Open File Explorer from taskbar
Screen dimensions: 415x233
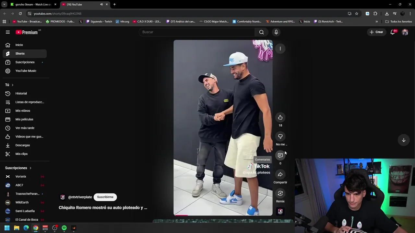(x=17, y=228)
